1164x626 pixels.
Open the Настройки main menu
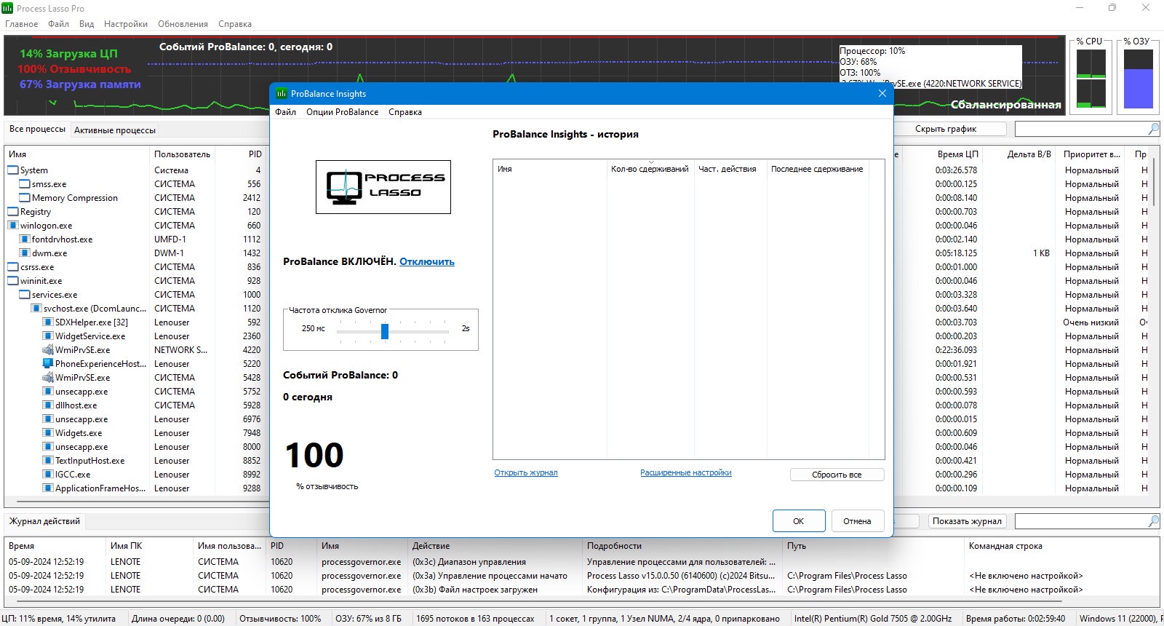[126, 24]
